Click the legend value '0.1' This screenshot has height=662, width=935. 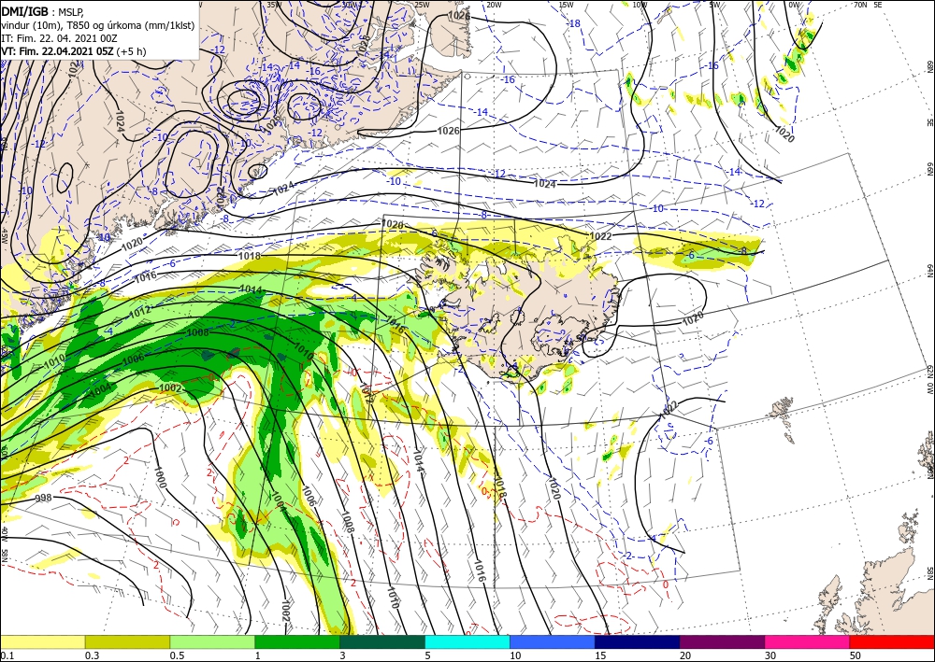point(7,655)
